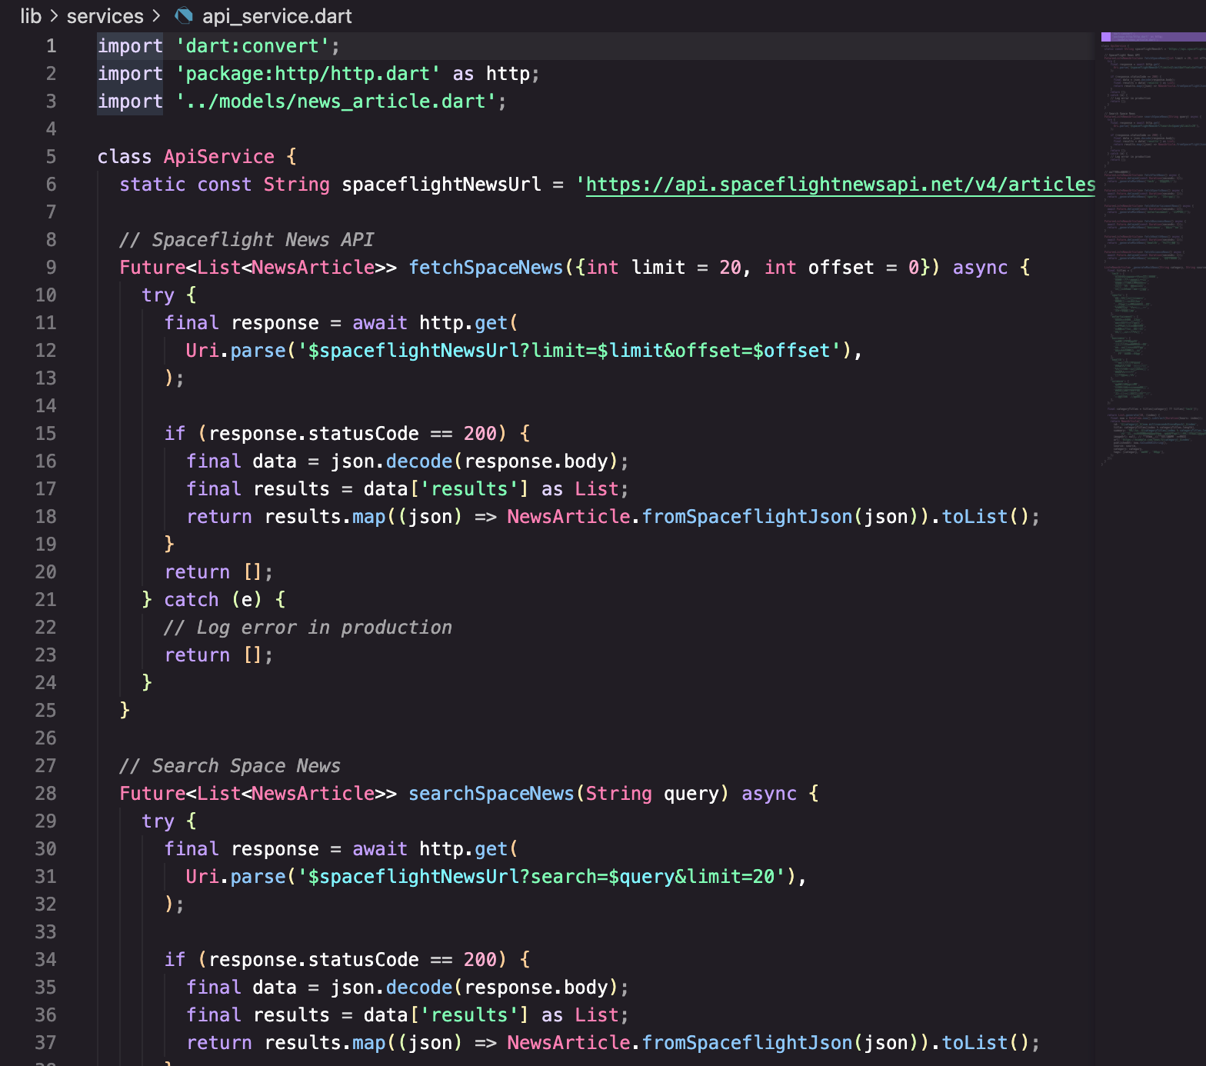Screen dimensions: 1206x1066
Task: Click 'return [];' on line 23
Action: [218, 655]
